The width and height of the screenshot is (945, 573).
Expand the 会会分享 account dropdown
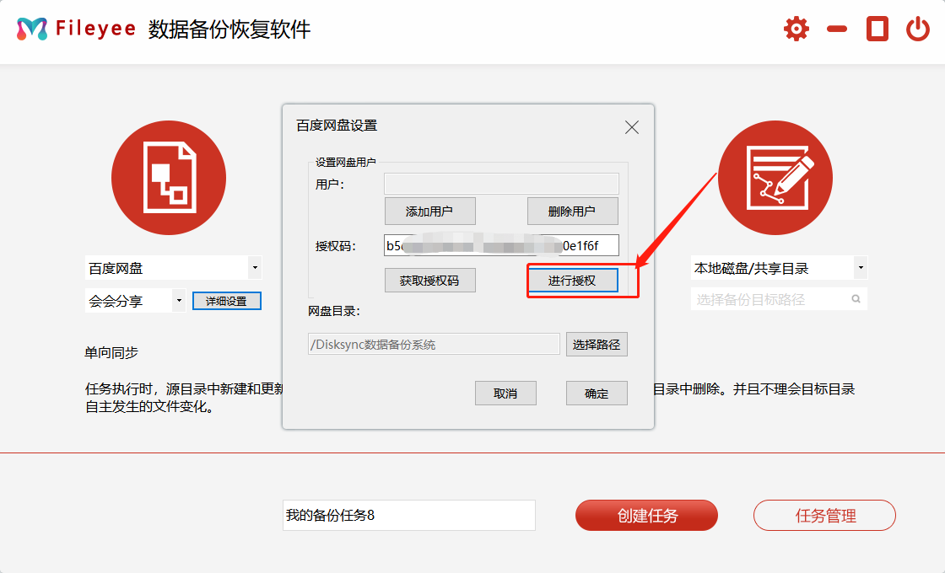click(177, 299)
